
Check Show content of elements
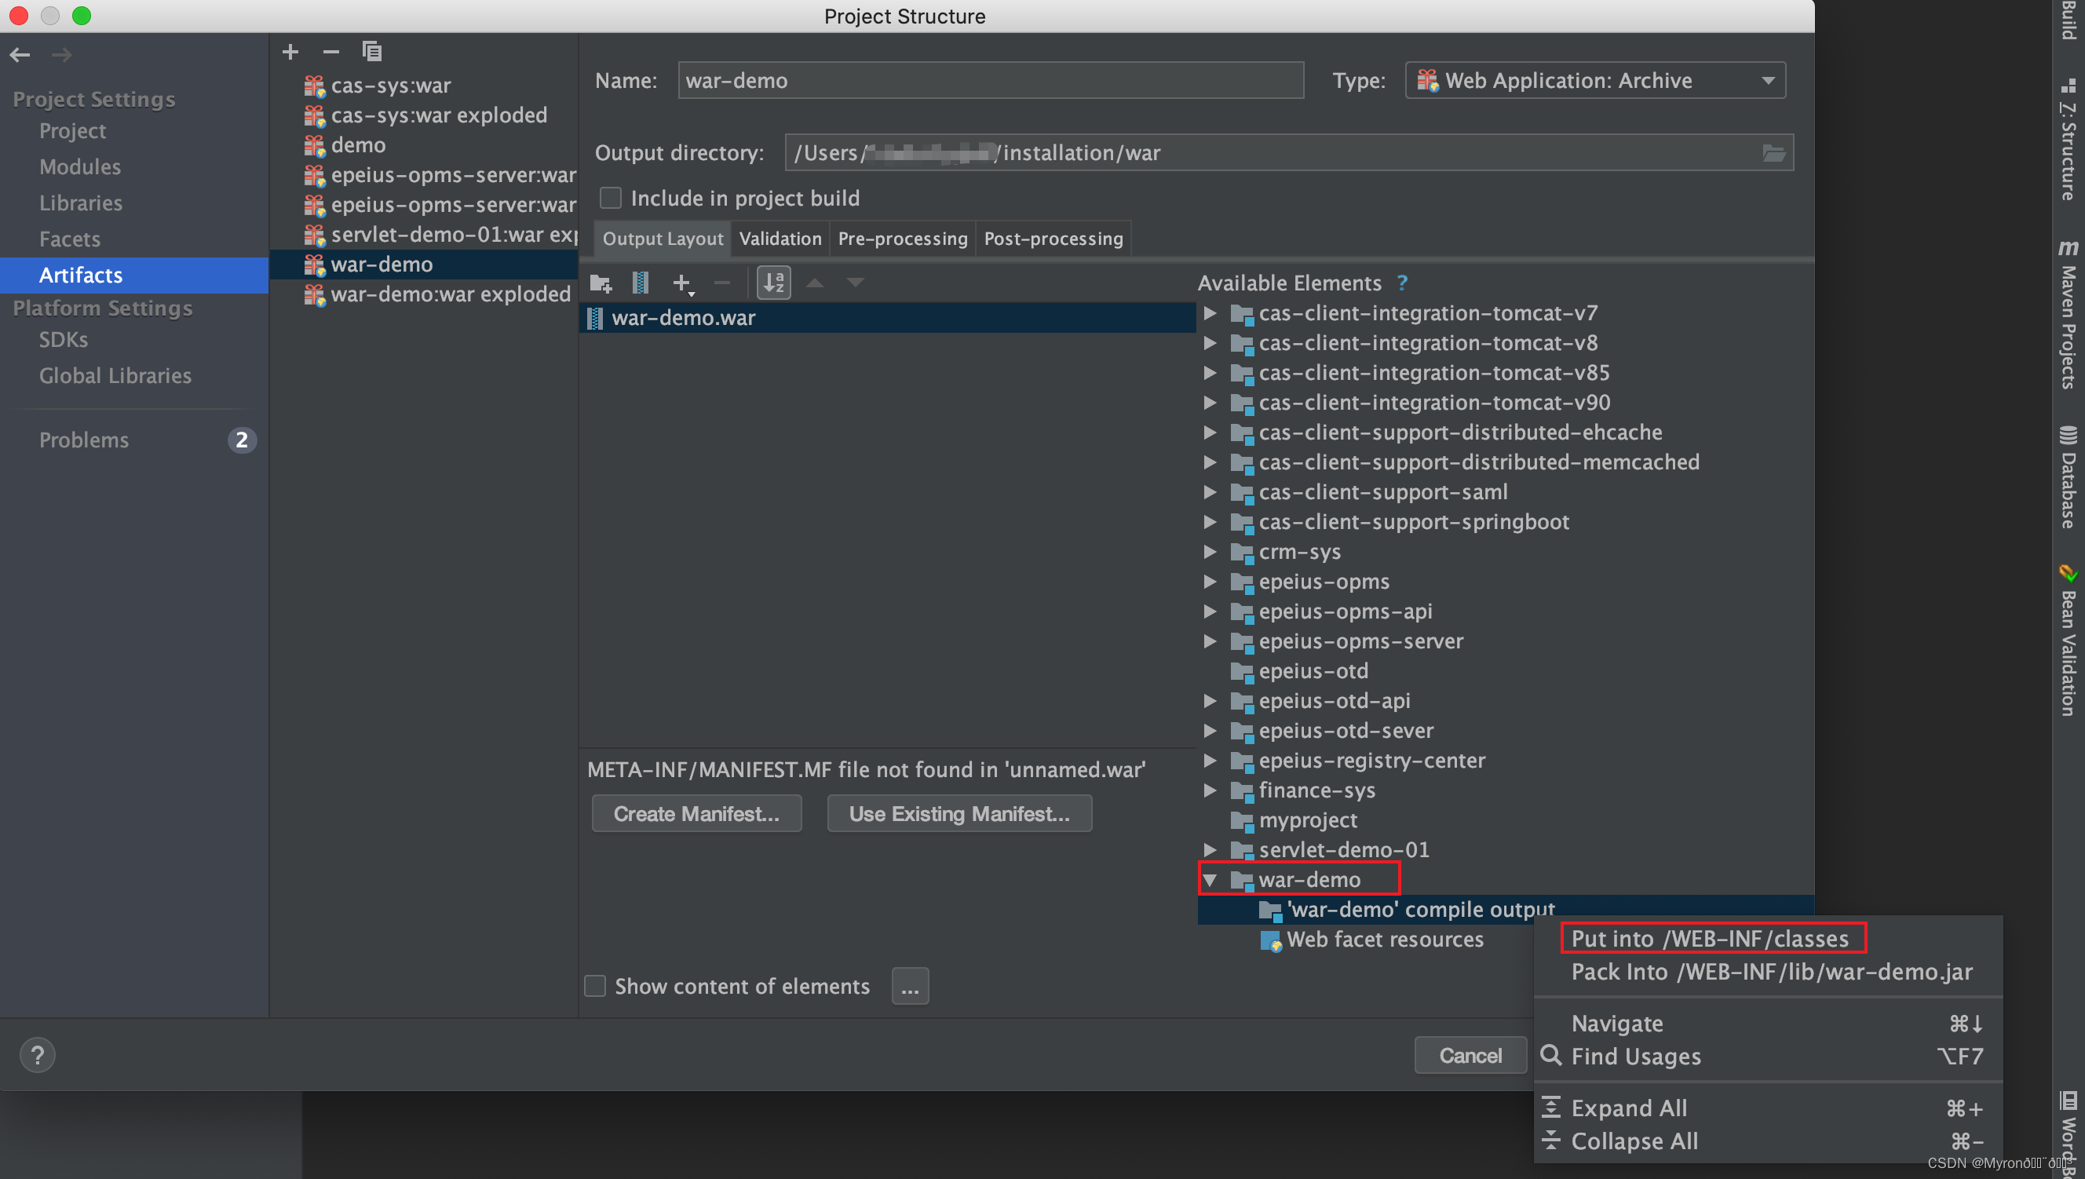pyautogui.click(x=595, y=985)
